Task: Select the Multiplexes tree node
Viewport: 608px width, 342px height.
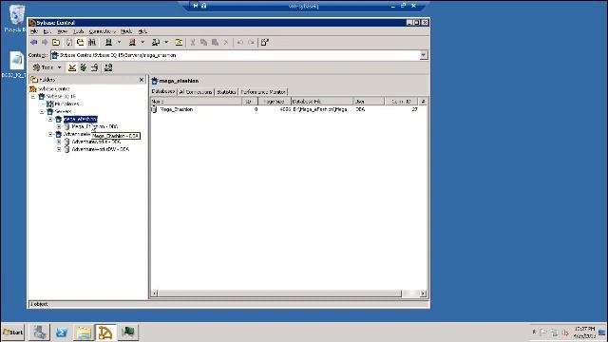Action: click(x=66, y=104)
